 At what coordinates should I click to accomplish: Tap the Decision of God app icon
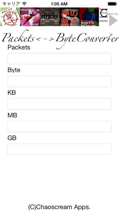coord(69,17)
